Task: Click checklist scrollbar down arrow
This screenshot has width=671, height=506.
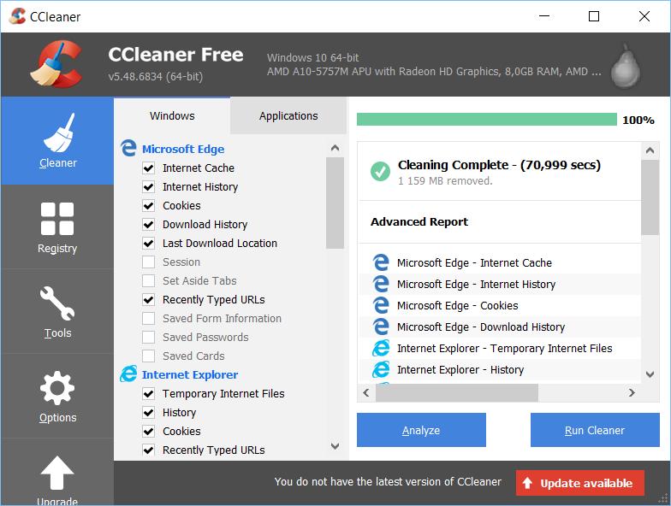Action: (x=335, y=446)
